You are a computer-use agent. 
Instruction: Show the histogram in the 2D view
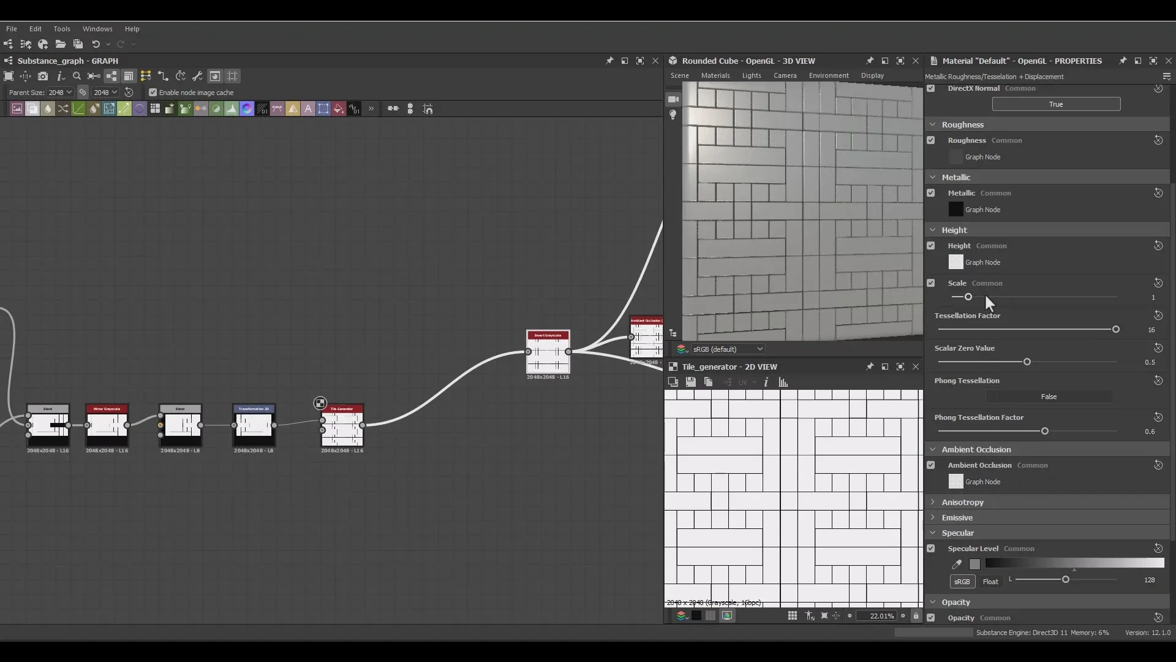click(783, 382)
